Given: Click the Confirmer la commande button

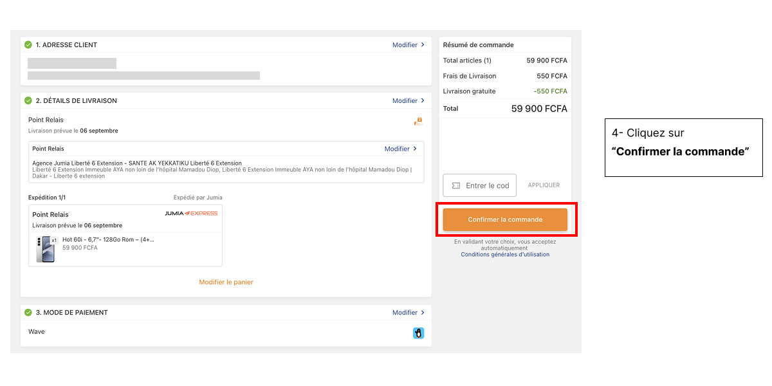Looking at the screenshot, I should click(505, 220).
